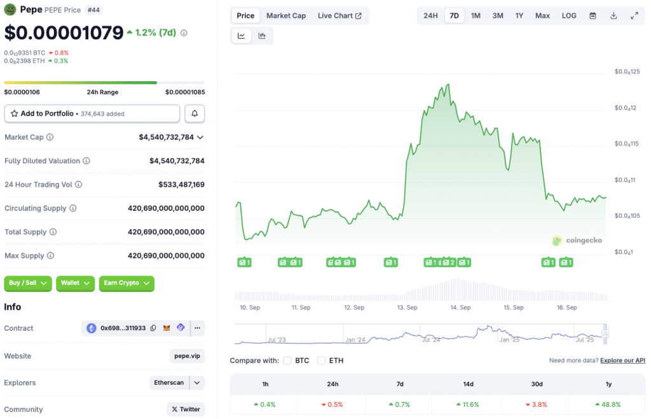Click the Pepe coin logo icon
Image resolution: width=651 pixels, height=419 pixels.
pos(10,10)
